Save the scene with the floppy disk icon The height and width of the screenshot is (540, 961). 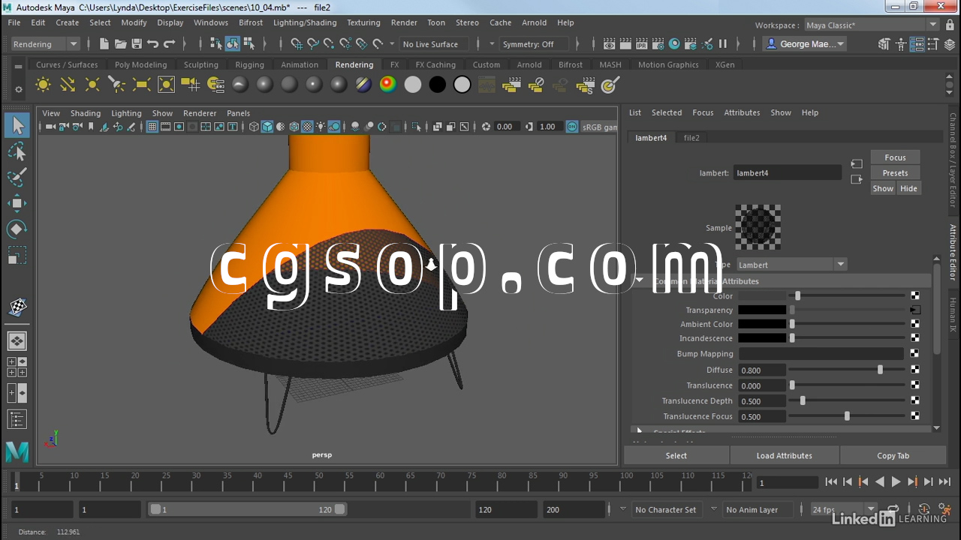point(137,44)
